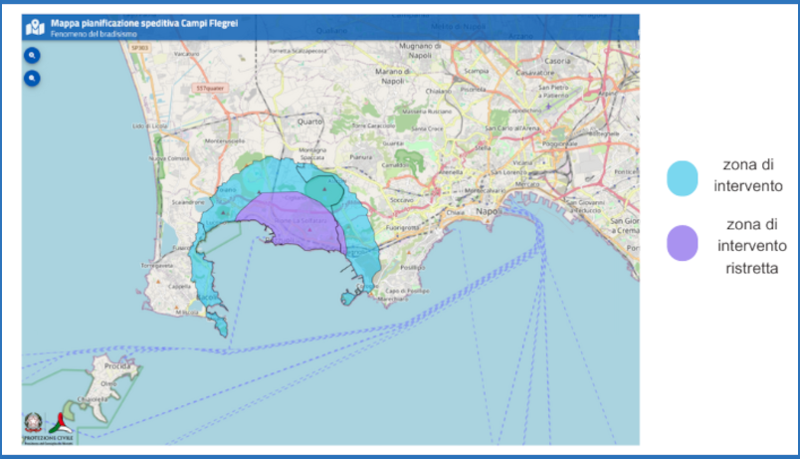Viewport: 800px width, 459px height.
Task: Click the purple legend circle
Action: tap(683, 243)
